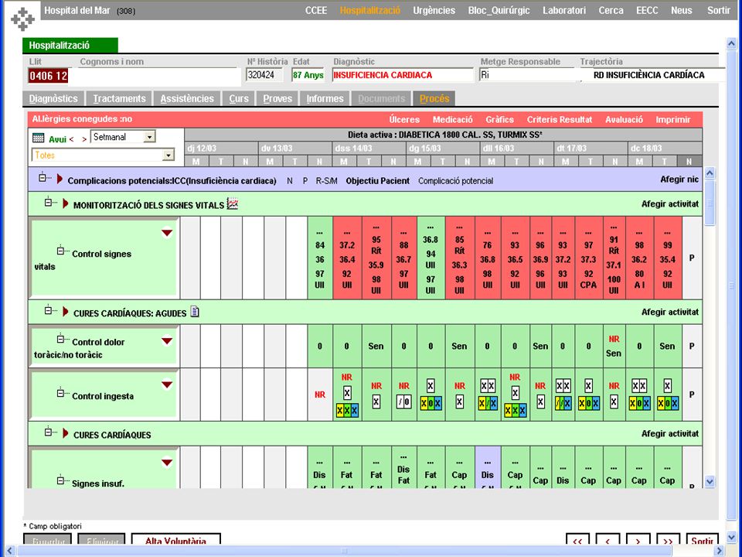Open the calendar icon beside Avui
This screenshot has height=557, width=742.
pos(39,138)
